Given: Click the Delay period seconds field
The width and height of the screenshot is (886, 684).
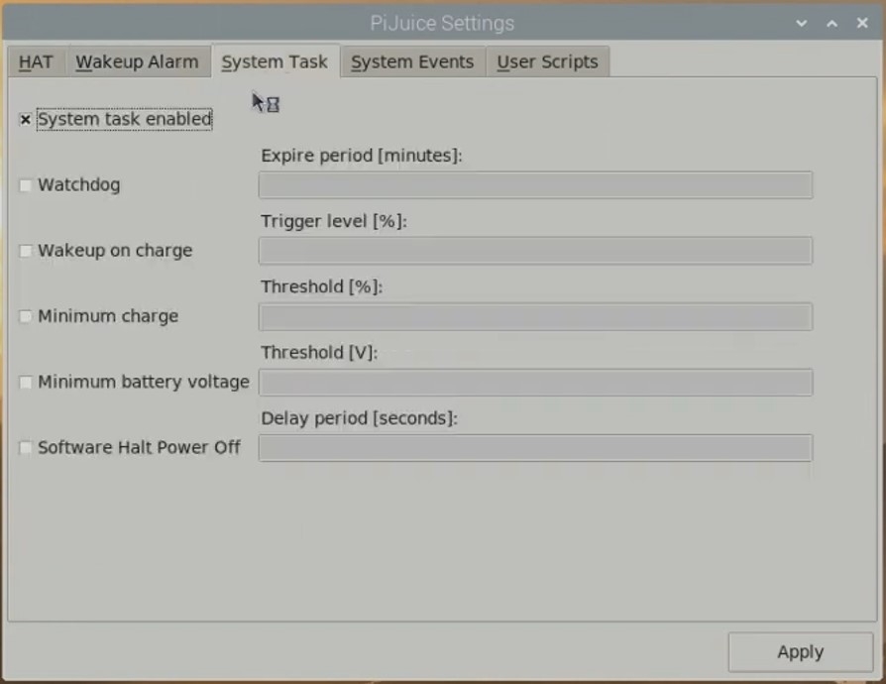Looking at the screenshot, I should 535,447.
